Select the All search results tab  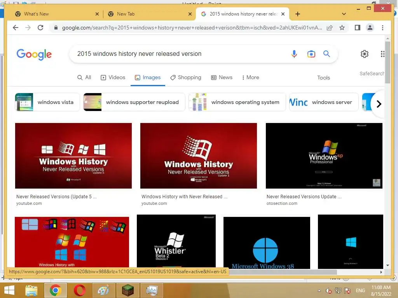pyautogui.click(x=84, y=78)
